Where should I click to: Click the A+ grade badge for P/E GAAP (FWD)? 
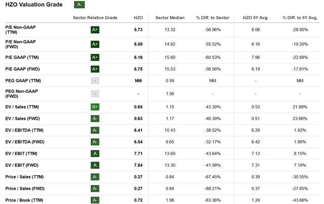[x=95, y=69]
